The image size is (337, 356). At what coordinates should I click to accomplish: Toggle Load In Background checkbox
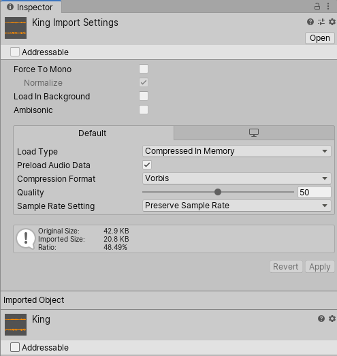(144, 96)
